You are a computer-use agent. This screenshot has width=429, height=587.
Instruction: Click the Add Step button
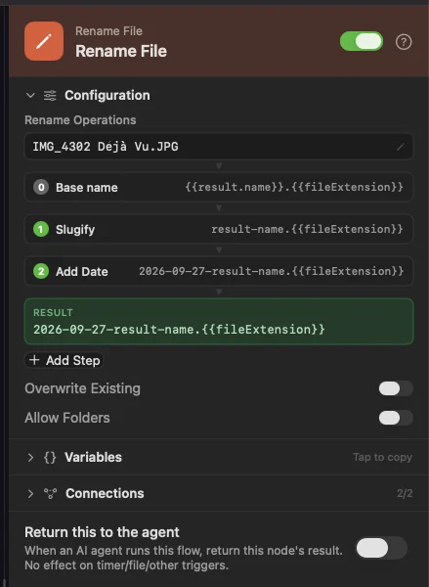coord(64,360)
